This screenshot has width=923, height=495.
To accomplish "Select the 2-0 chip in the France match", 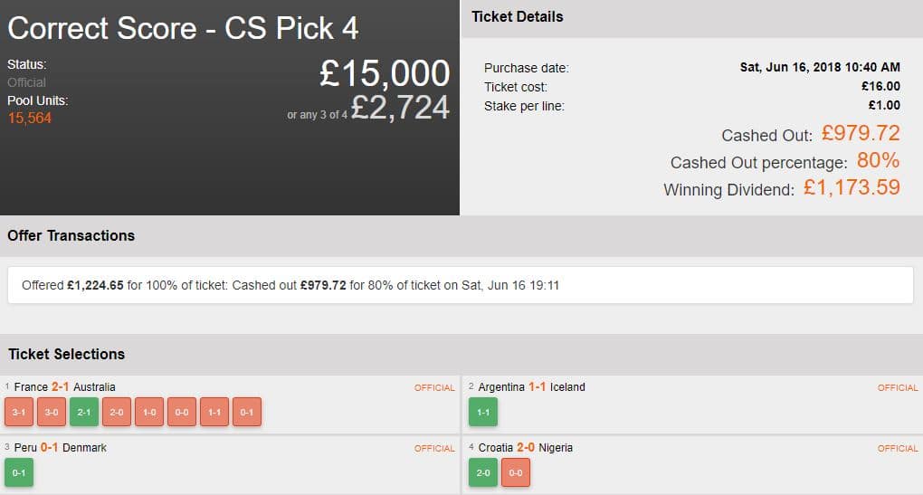I will click(117, 412).
